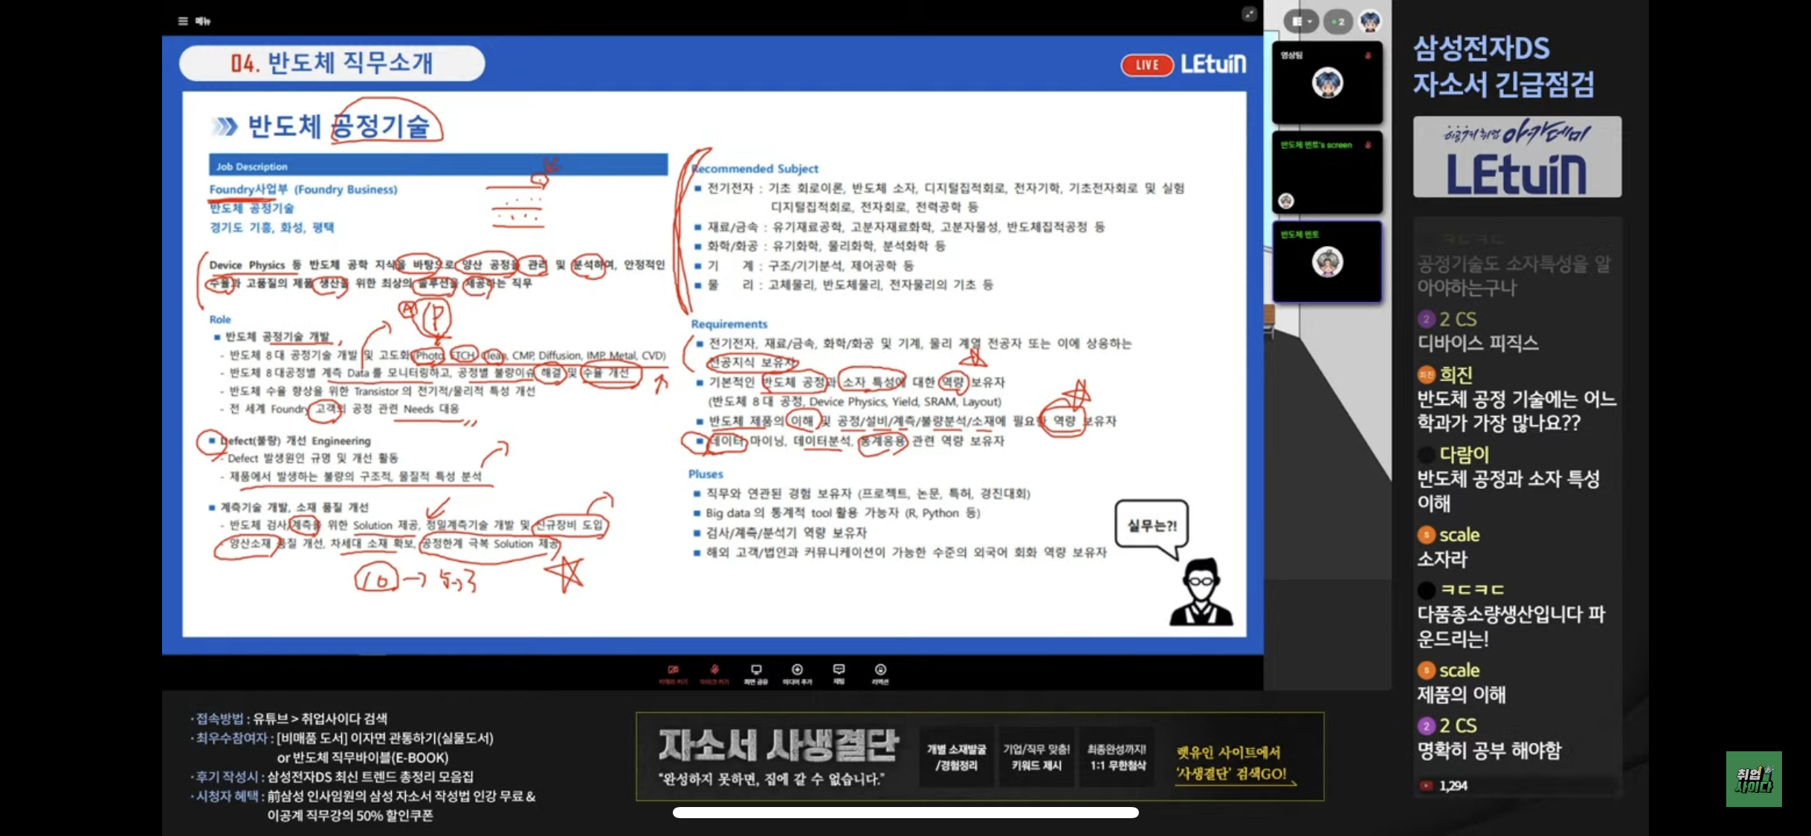Click your profile avatar at top right

(x=1370, y=21)
